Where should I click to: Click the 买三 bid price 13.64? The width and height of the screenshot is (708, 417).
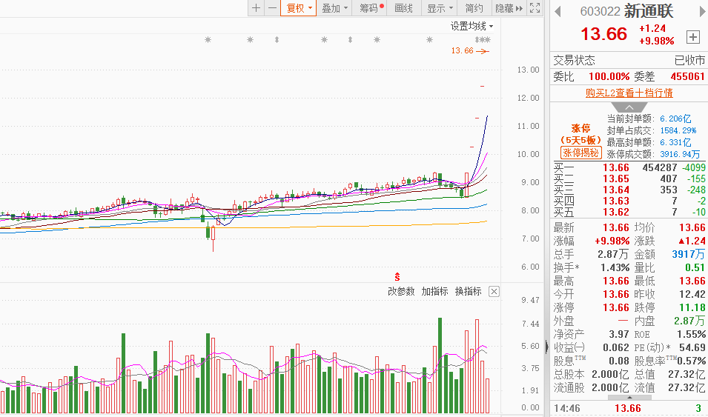point(616,190)
